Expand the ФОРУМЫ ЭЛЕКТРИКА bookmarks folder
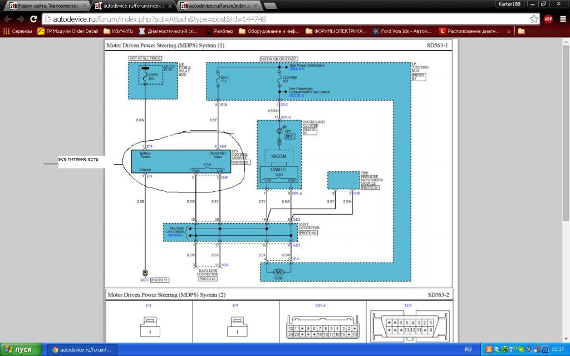 [336, 31]
